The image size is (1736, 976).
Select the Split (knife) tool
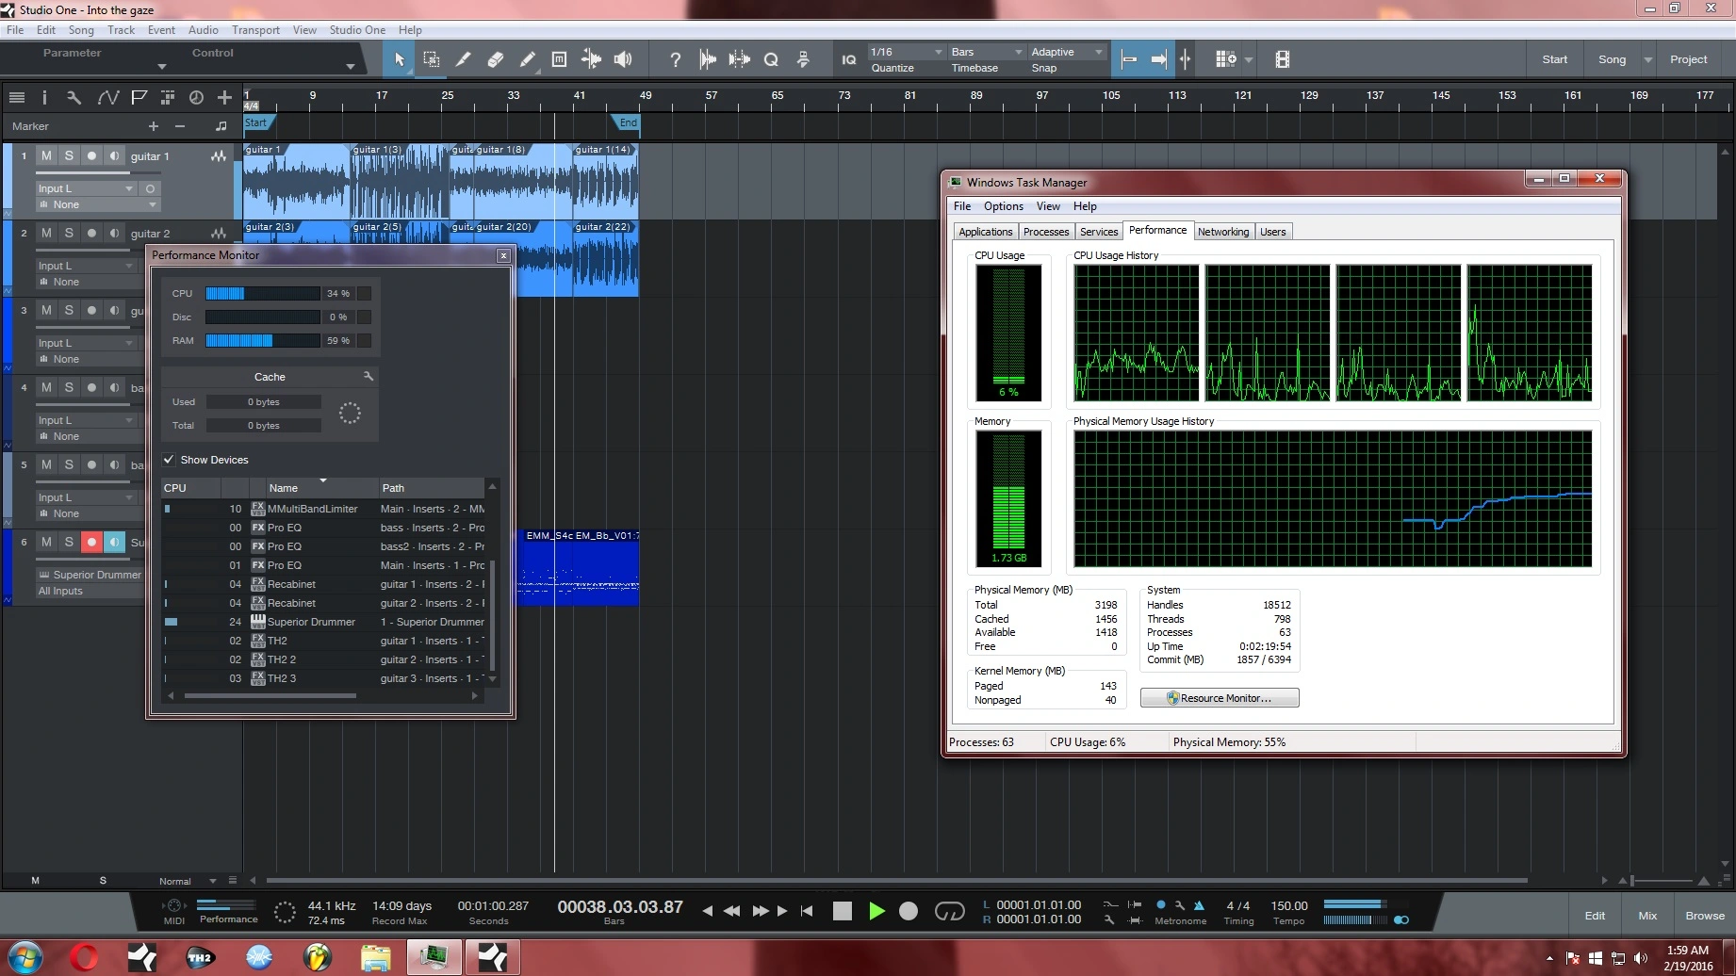point(463,59)
